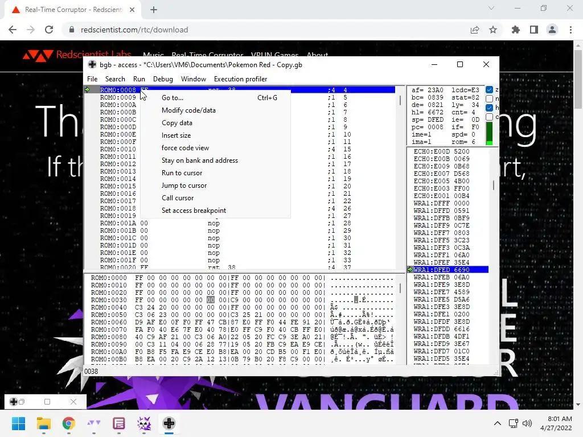
Task: Click the purple spiky RTC taskbar icon
Action: pyautogui.click(x=144, y=423)
